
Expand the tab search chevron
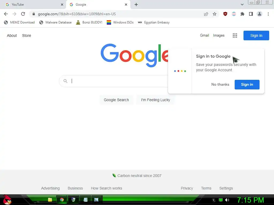242,5
